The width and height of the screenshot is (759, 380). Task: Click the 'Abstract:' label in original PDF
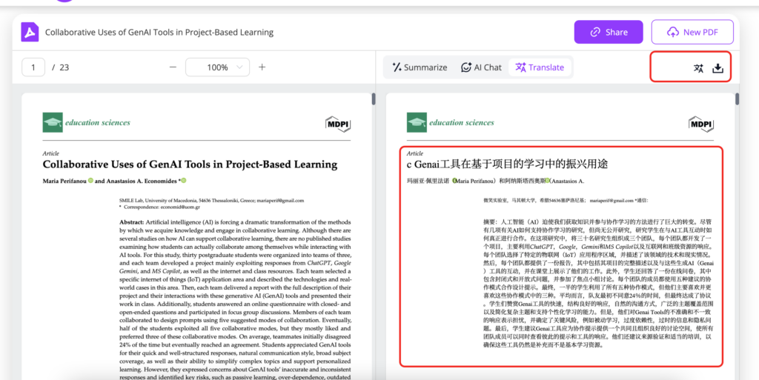point(132,222)
